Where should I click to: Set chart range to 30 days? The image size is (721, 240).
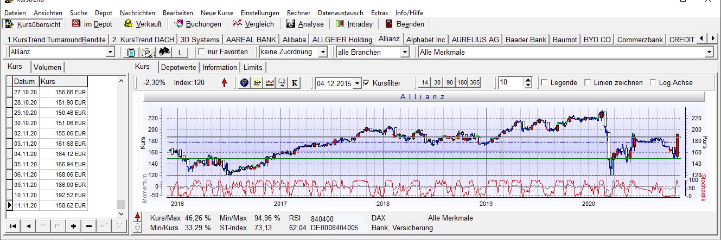[x=437, y=83]
